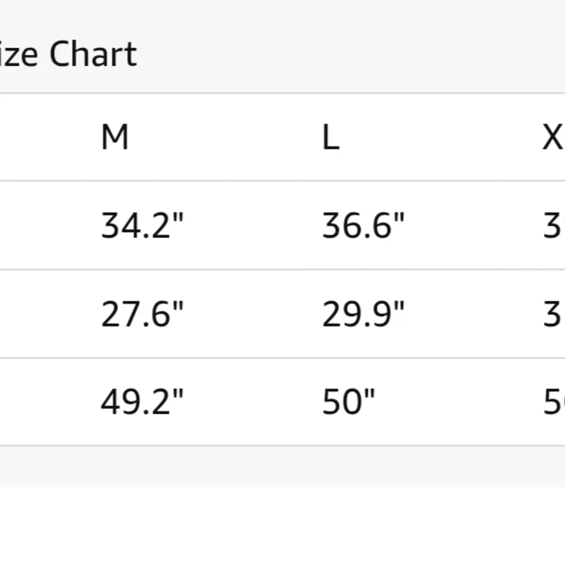This screenshot has height=565, width=565.
Task: Select the M size column header
Action: click(115, 137)
